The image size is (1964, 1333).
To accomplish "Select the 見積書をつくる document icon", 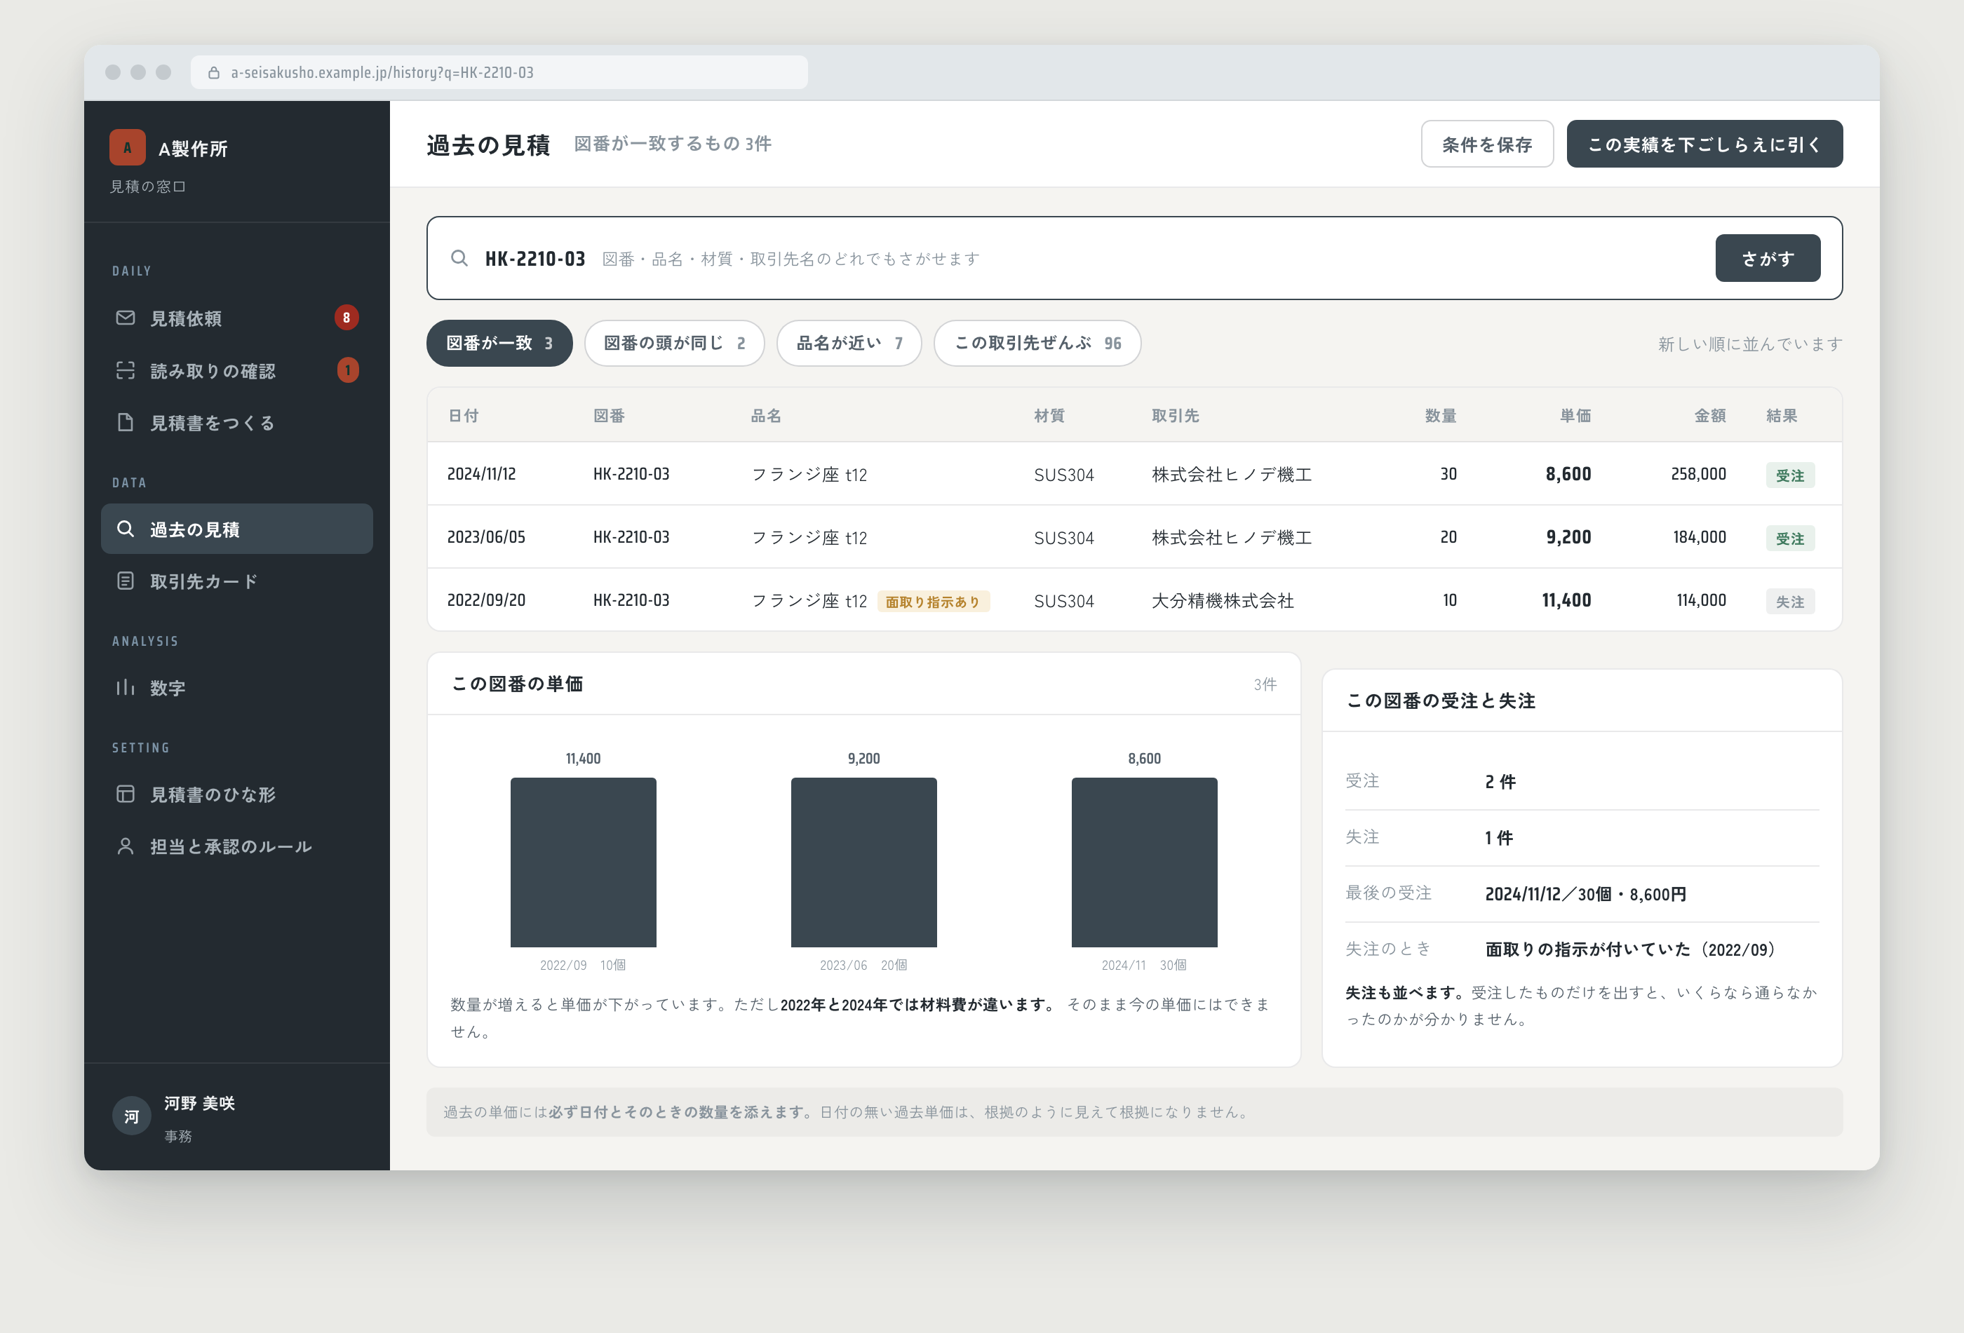I will [x=125, y=422].
